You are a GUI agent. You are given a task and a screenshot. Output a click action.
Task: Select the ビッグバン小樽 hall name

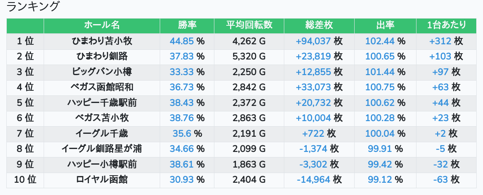[102, 72]
